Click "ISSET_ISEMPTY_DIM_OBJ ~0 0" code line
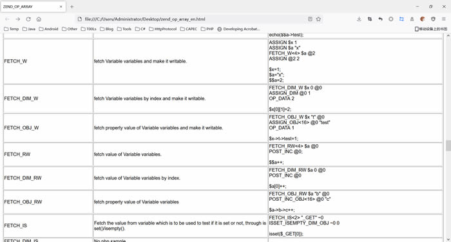 (x=304, y=223)
